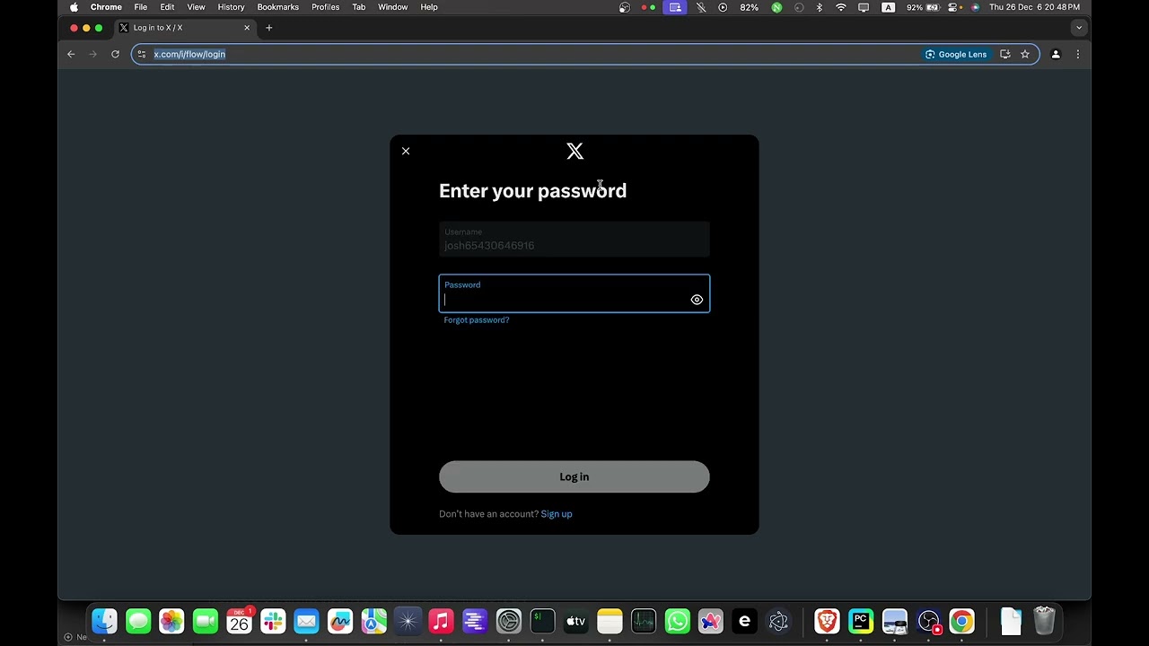Open the File menu

[141, 7]
